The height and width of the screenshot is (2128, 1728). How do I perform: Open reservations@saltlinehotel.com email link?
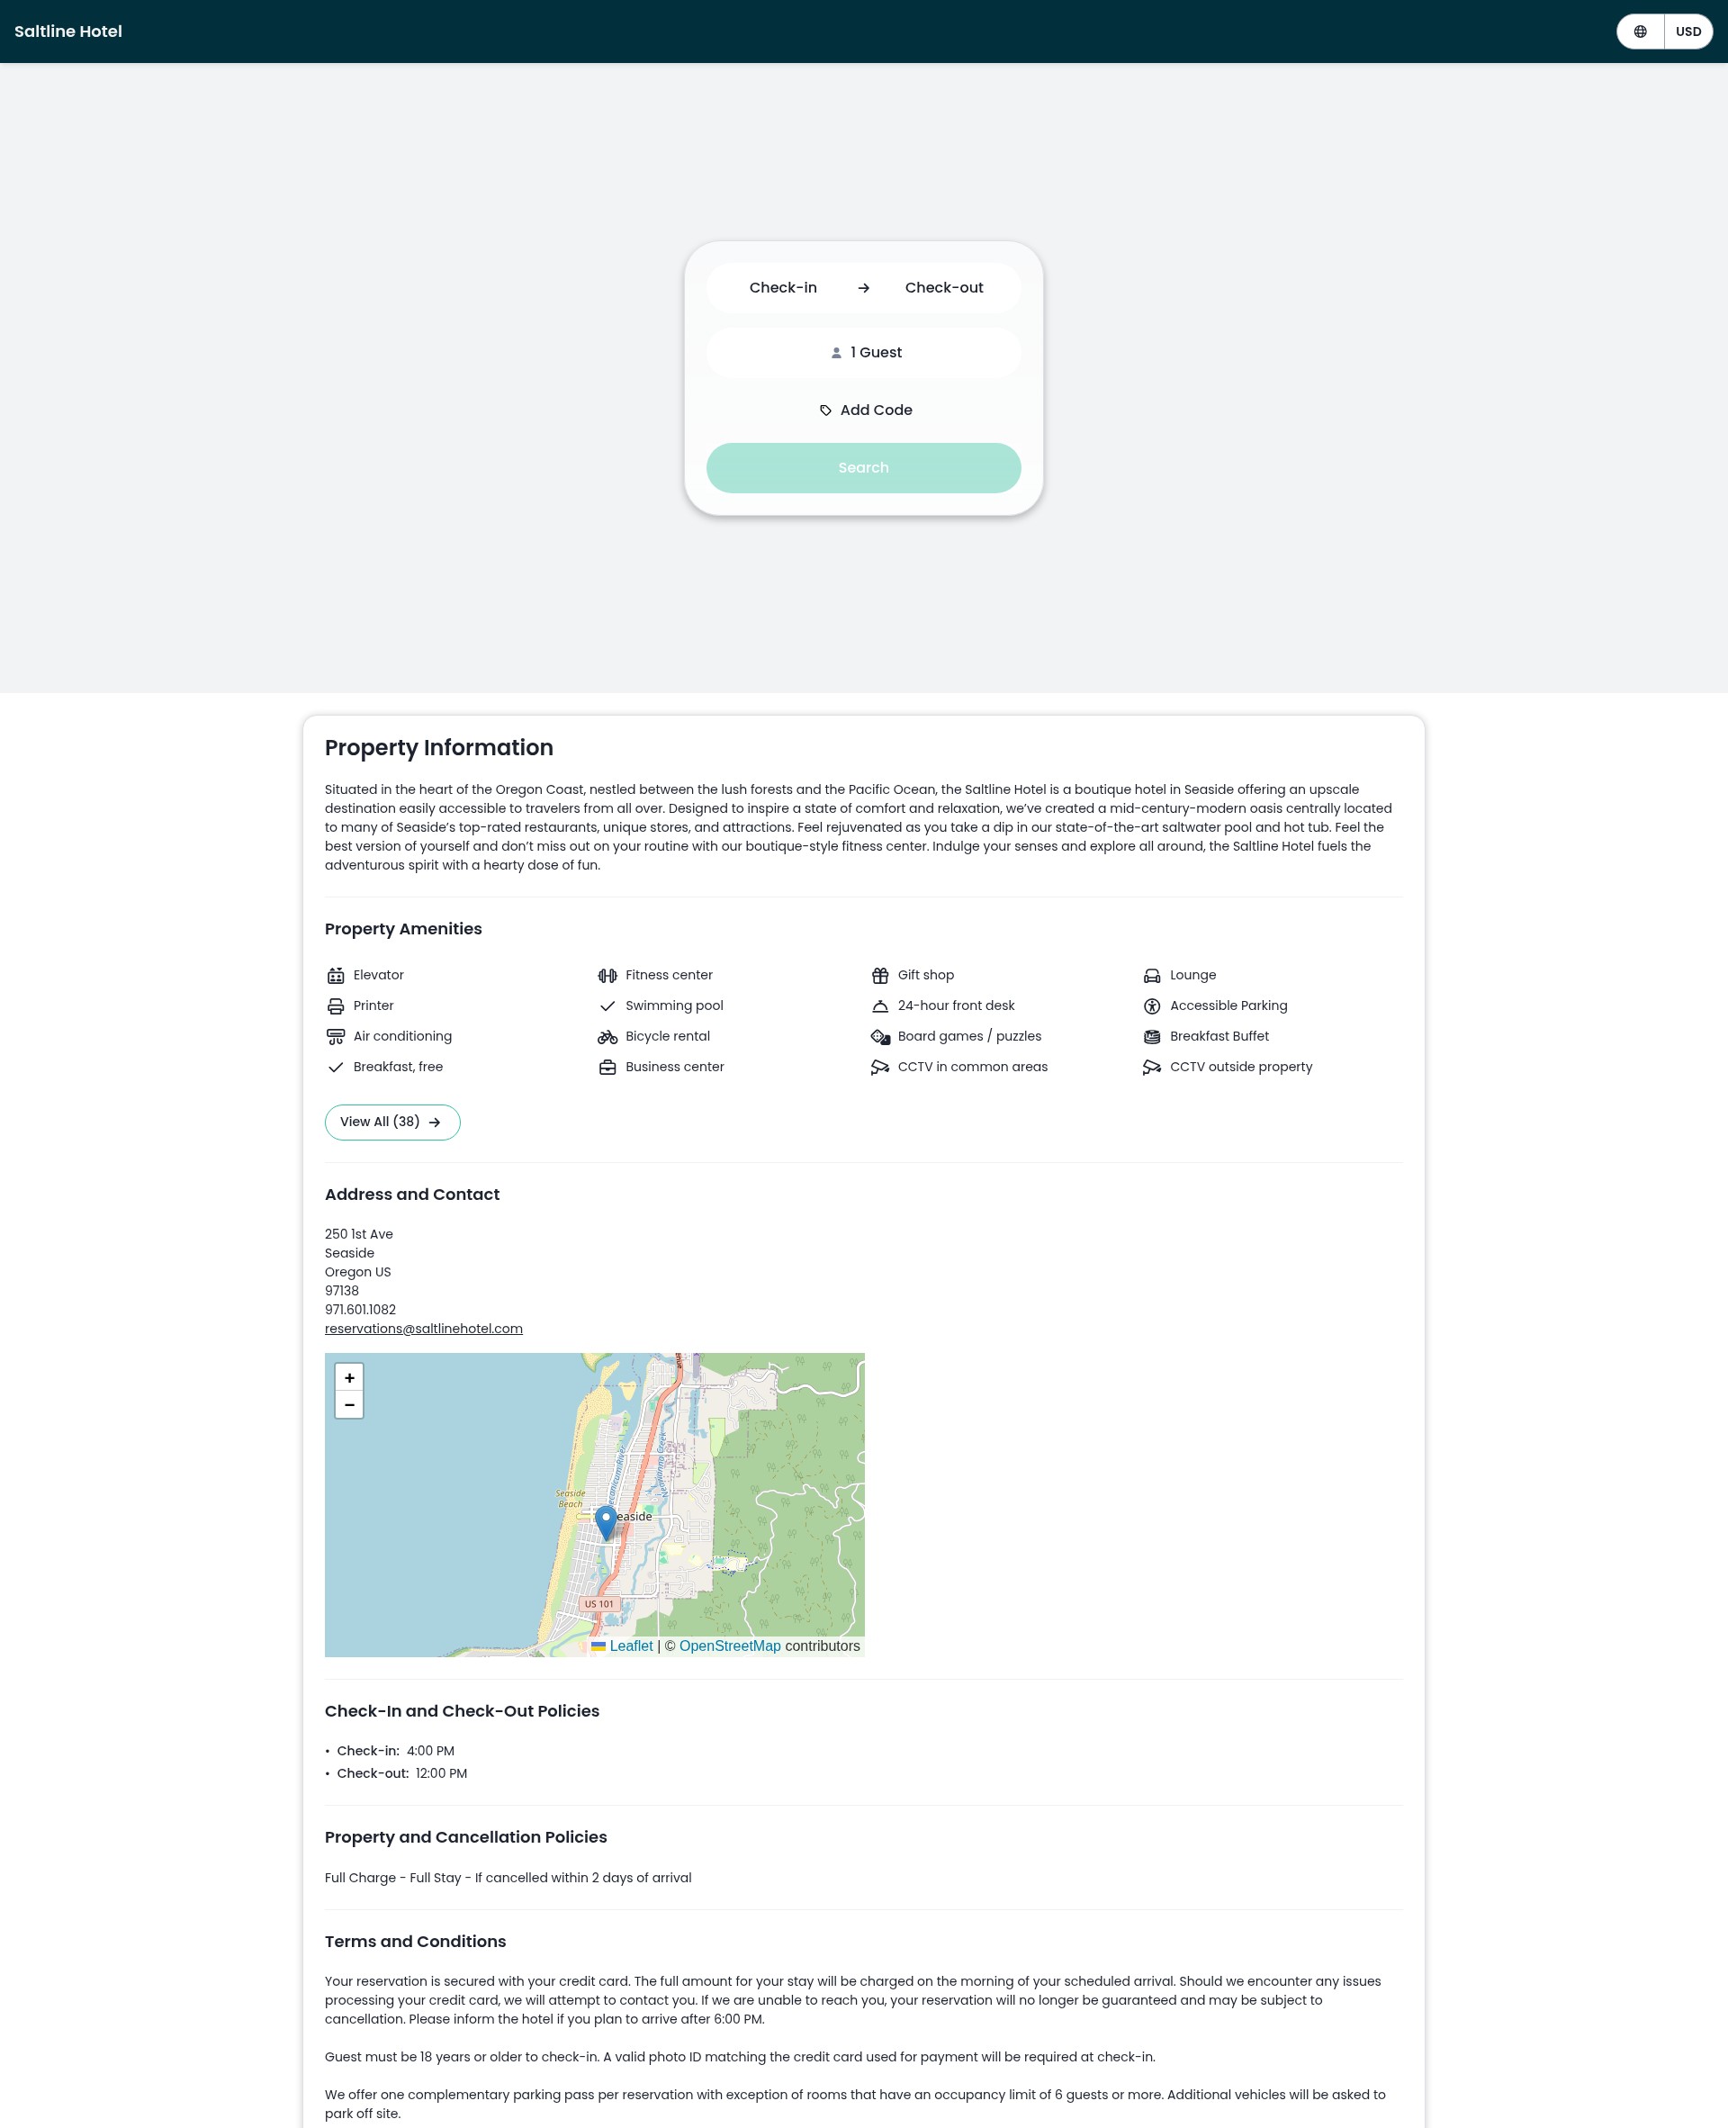423,1329
